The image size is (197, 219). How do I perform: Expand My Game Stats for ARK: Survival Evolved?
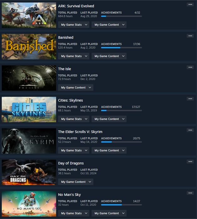74,25
